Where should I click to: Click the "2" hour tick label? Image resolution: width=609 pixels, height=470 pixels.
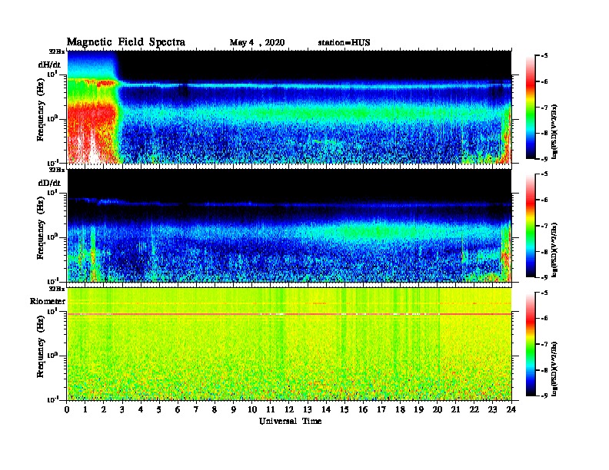tap(104, 410)
